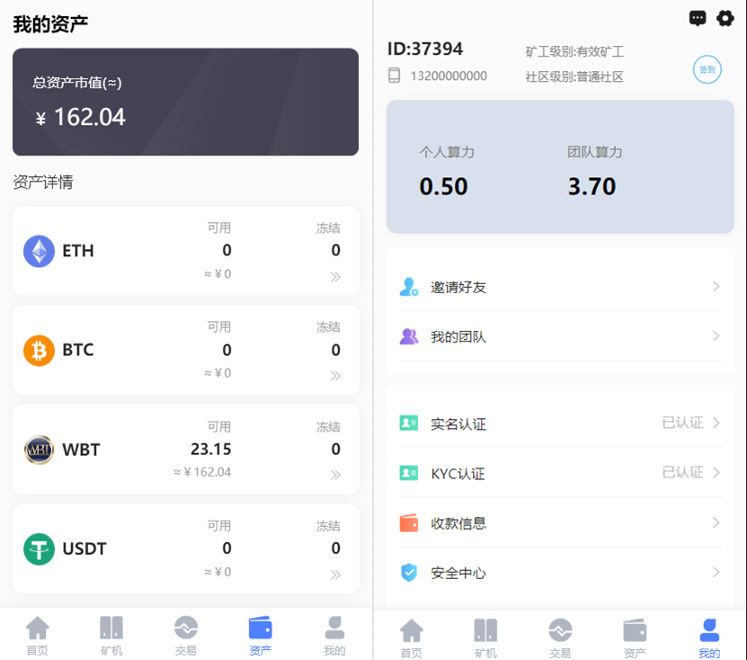The width and height of the screenshot is (747, 660).
Task: Open the 安全中心 menu entry
Action: click(560, 572)
